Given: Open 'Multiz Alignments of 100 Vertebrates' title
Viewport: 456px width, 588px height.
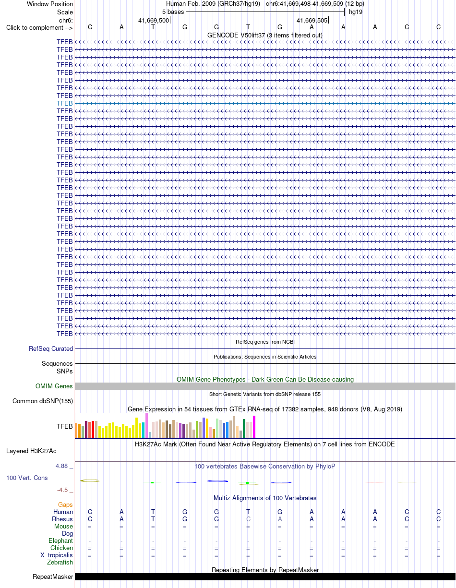Looking at the screenshot, I should point(265,498).
